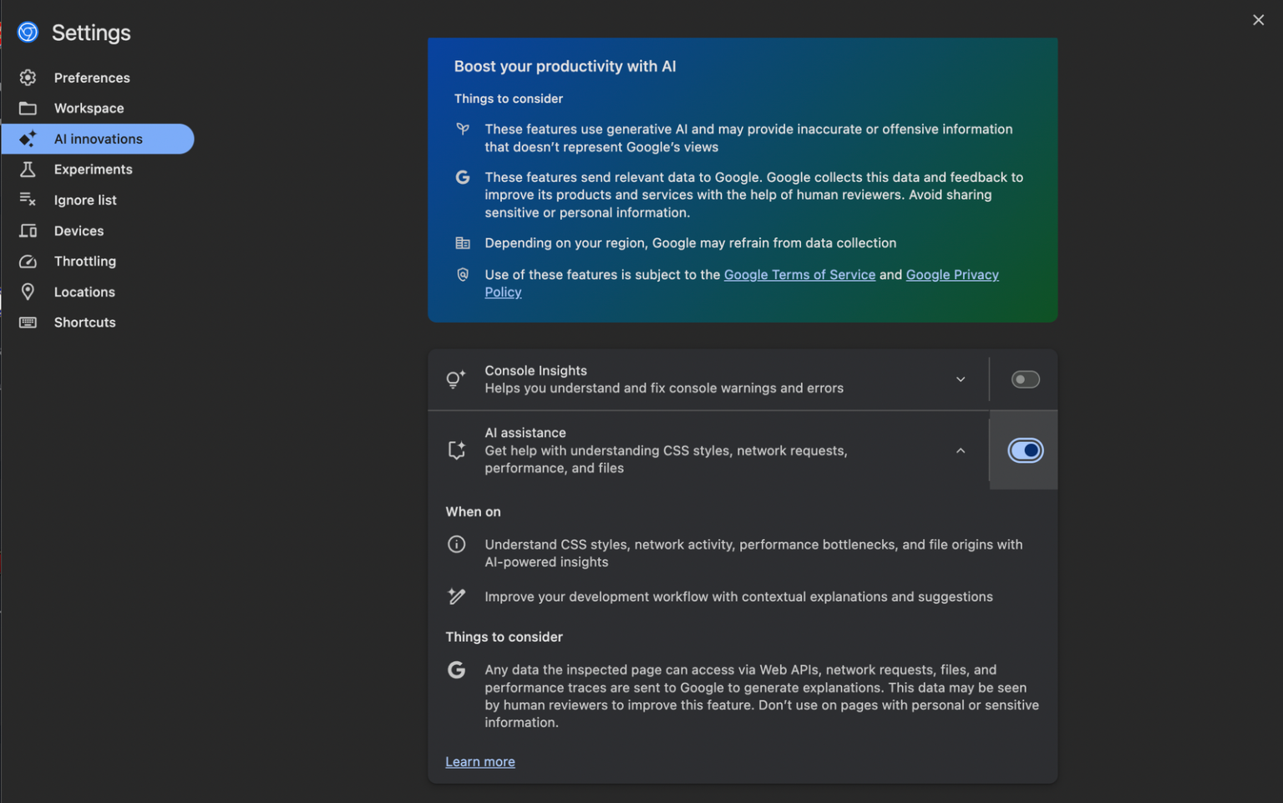This screenshot has width=1283, height=803.
Task: Open the Devices settings tab
Action: 98,231
